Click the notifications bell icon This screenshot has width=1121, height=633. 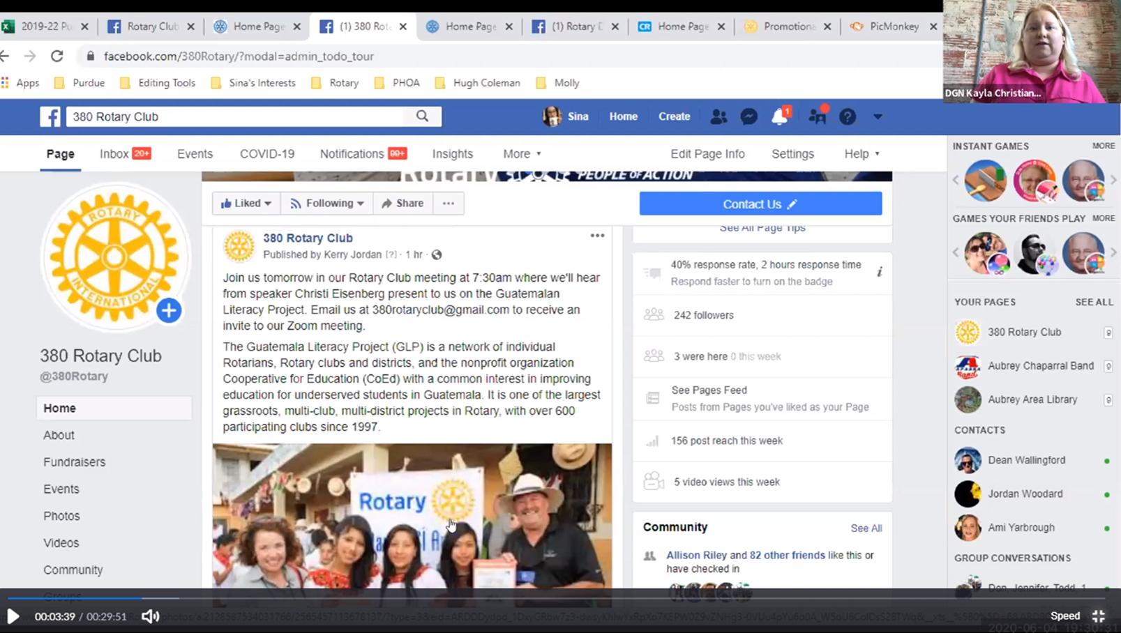779,117
